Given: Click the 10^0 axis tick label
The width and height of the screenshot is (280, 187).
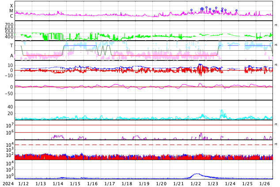Looking at the screenshot, I should [x=10, y=176].
